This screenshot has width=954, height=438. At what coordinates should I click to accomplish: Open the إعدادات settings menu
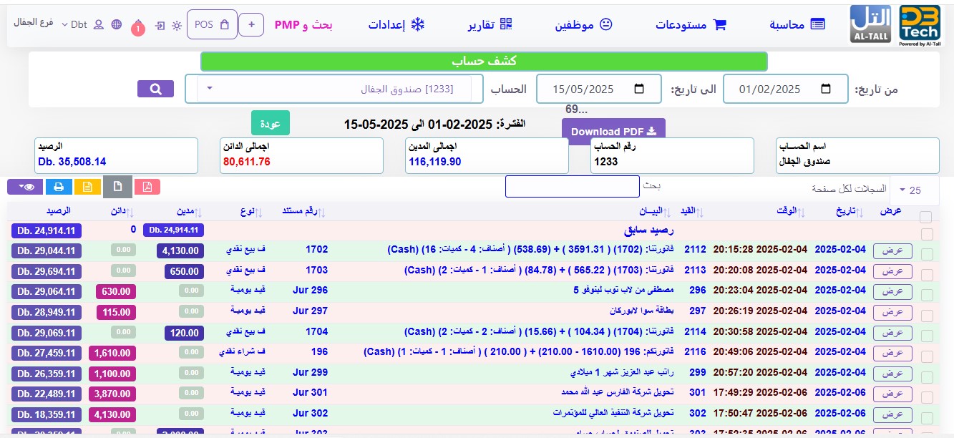pyautogui.click(x=396, y=24)
